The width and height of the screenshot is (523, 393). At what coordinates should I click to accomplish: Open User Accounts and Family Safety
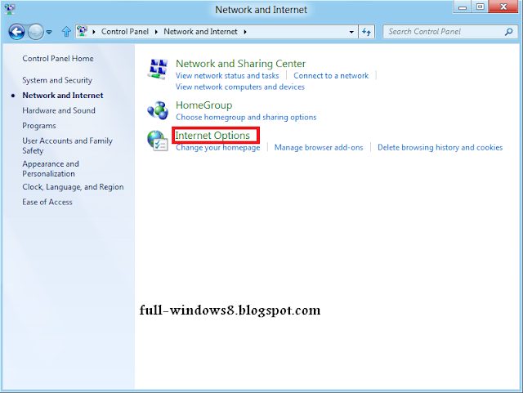(67, 145)
